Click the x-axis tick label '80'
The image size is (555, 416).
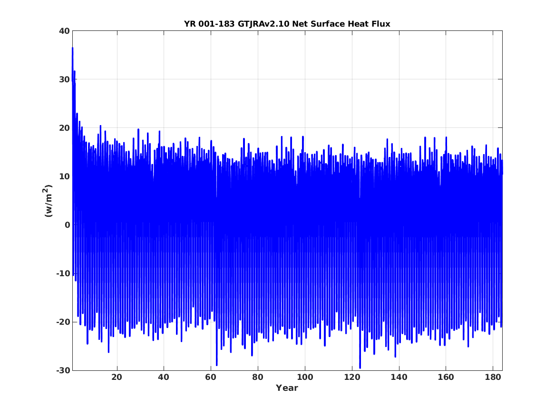click(258, 377)
